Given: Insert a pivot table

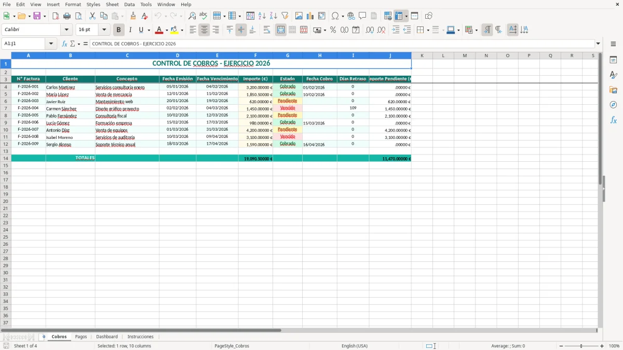Looking at the screenshot, I should [322, 16].
